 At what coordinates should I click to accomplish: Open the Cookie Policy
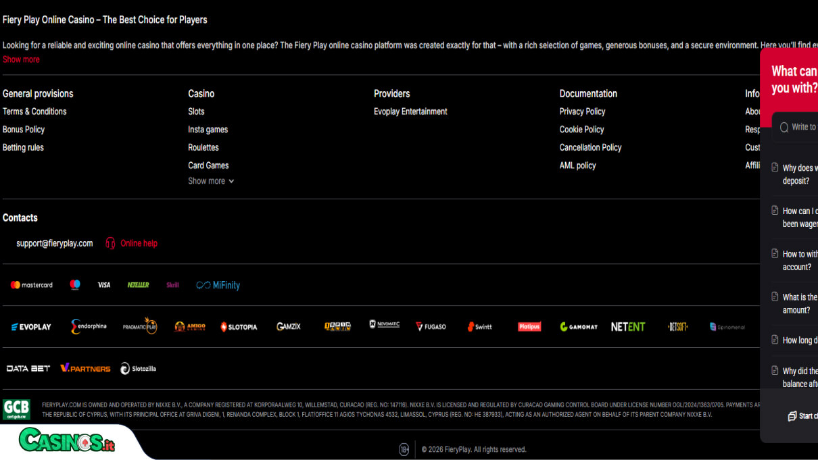click(581, 130)
